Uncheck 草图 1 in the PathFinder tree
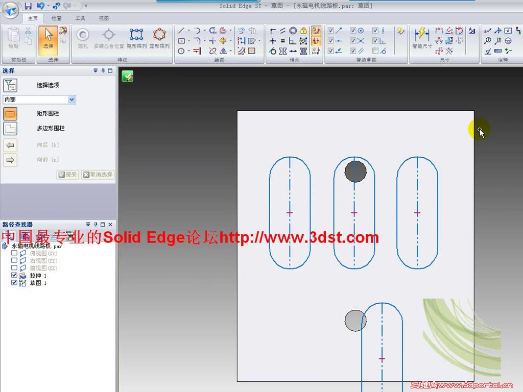523x392 pixels. 13,283
